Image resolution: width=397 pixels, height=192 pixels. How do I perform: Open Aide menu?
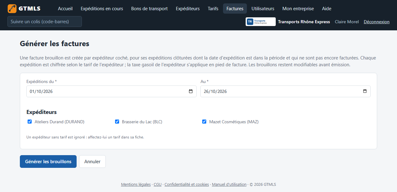[x=327, y=9]
